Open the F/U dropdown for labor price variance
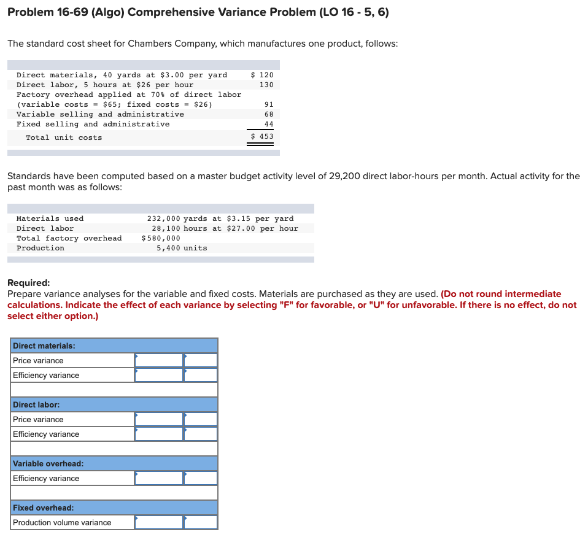This screenshot has height=540, width=588. point(200,419)
